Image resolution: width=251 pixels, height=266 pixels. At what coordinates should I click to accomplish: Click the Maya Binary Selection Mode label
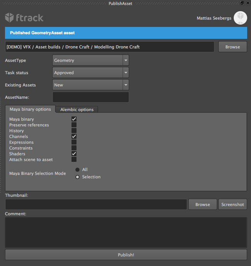click(38, 173)
